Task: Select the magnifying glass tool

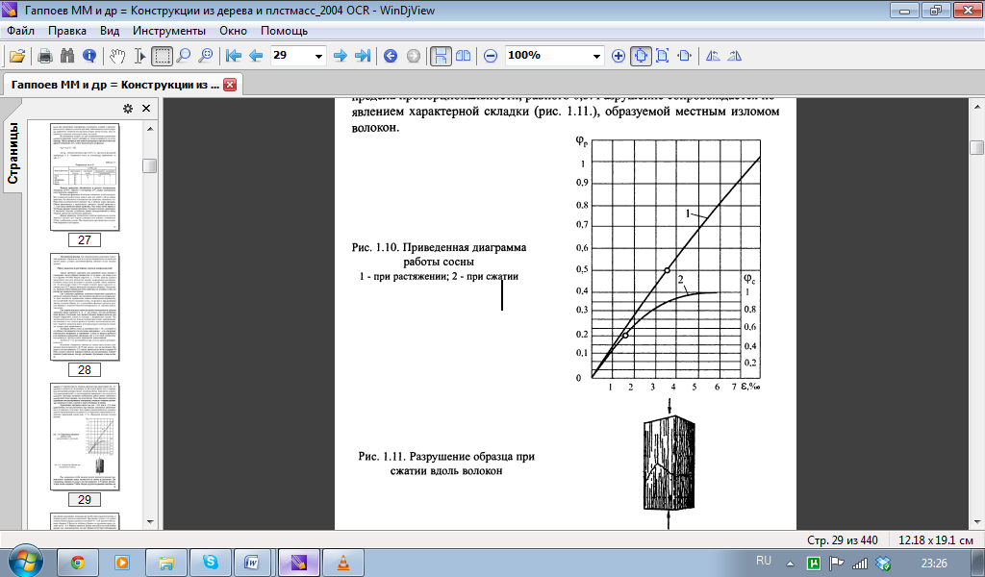Action: coord(184,56)
